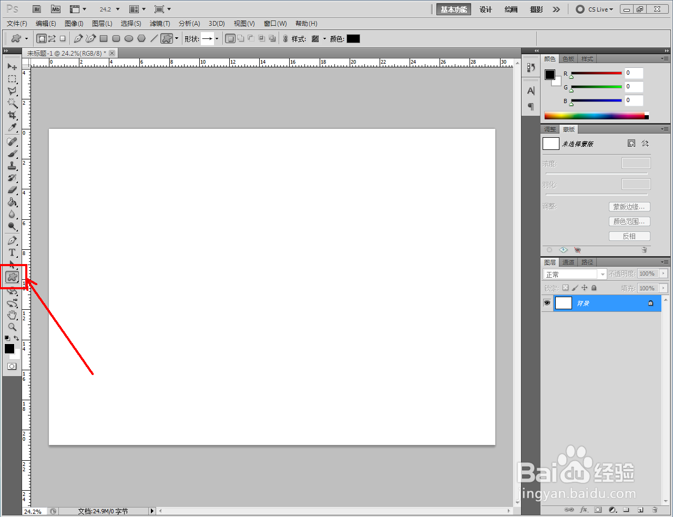The height and width of the screenshot is (517, 673).
Task: Select the Hand tool
Action: point(12,315)
